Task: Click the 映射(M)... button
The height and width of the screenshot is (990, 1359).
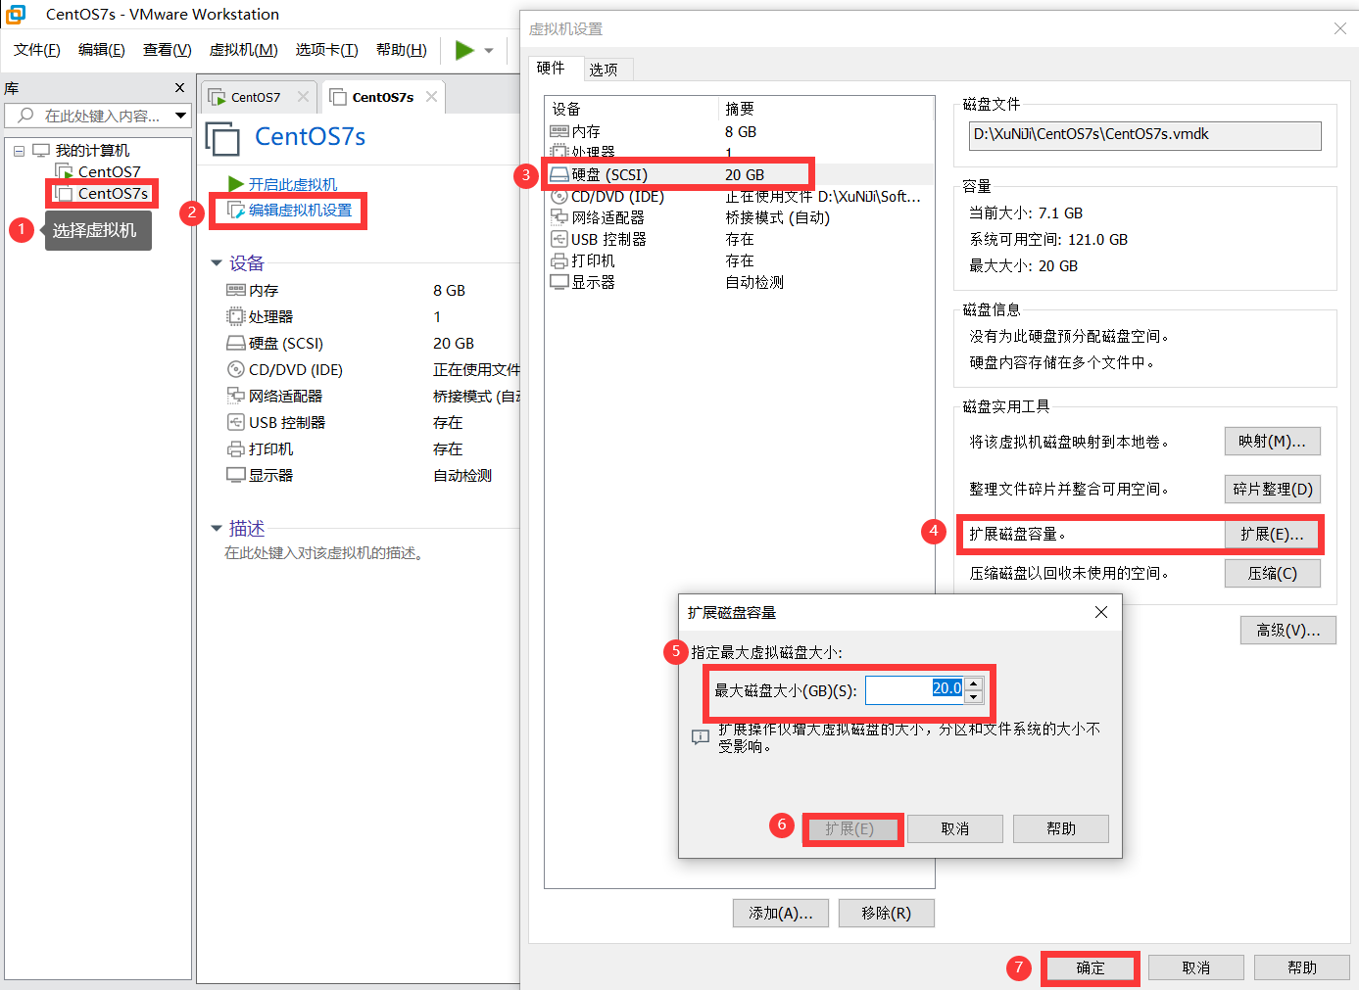Action: [x=1272, y=442]
